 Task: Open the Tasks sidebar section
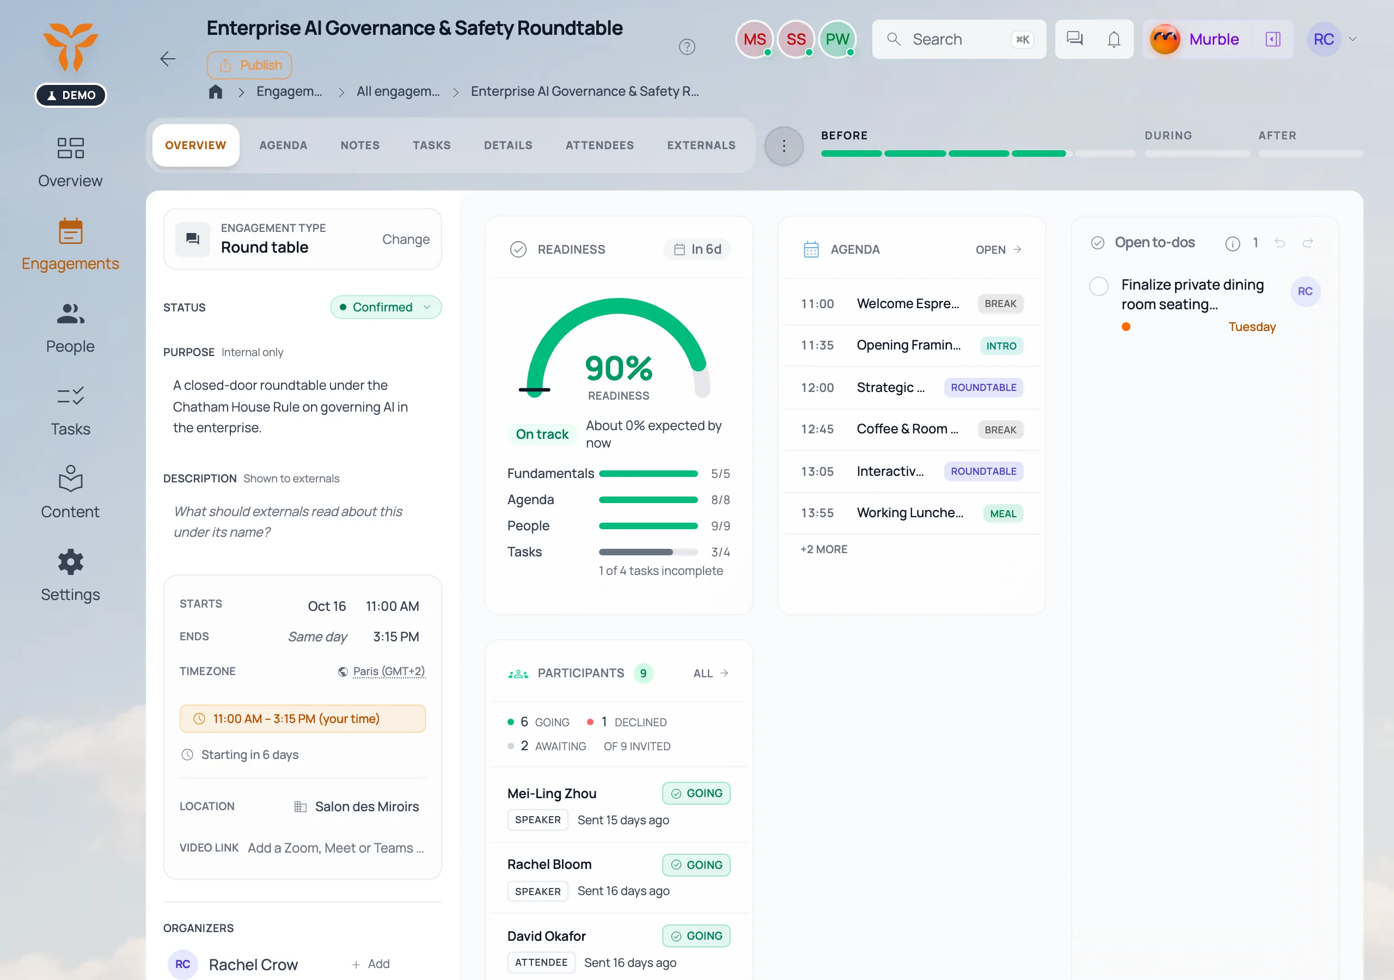[x=70, y=411]
